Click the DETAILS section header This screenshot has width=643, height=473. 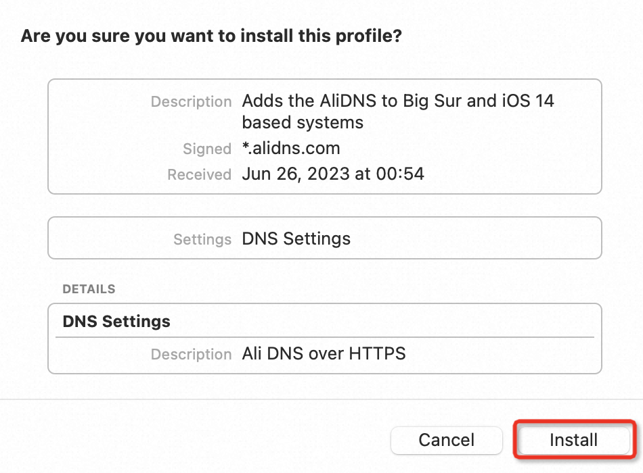[x=89, y=289]
